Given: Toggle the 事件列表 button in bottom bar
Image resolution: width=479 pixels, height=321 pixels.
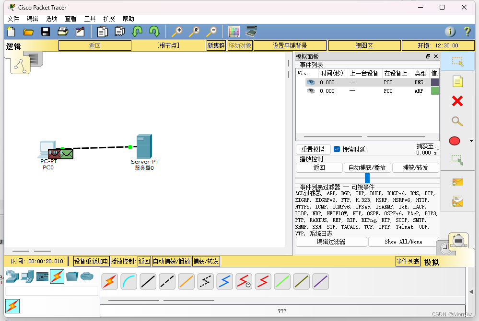Looking at the screenshot, I should pyautogui.click(x=408, y=261).
